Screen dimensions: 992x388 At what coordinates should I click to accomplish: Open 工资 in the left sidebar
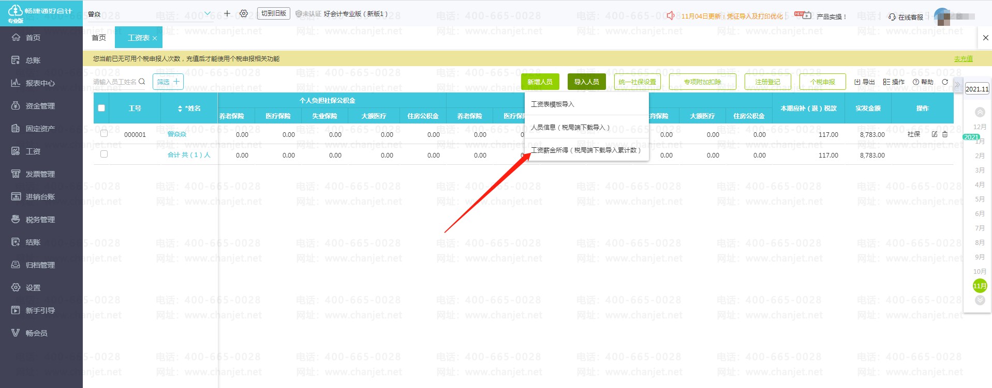(33, 151)
